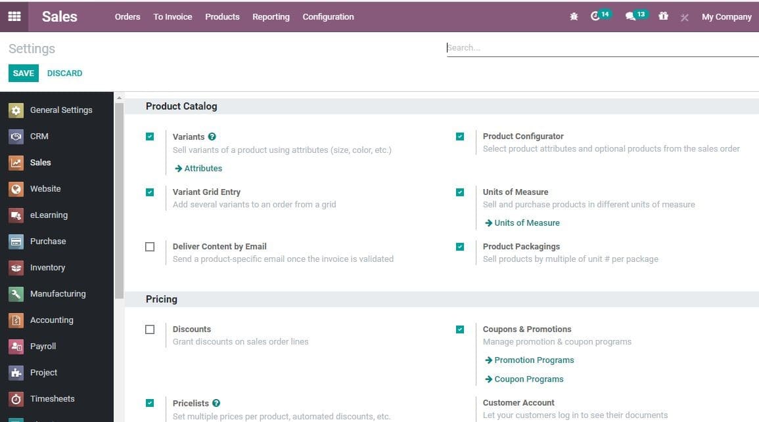Screen dimensions: 759x422
Task: Enable Deliver Content by Email
Action: coord(150,246)
